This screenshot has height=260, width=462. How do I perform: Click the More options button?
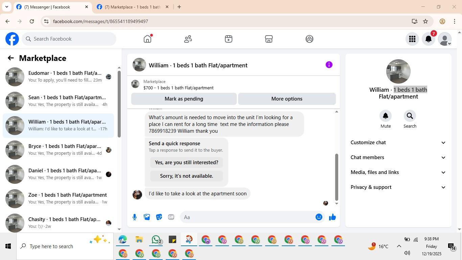tap(287, 99)
